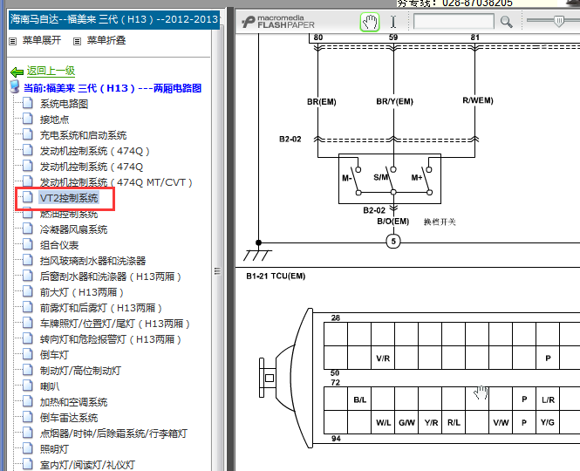
Task: Open 转向灯和危险报警灯 entry
Action: [x=111, y=339]
